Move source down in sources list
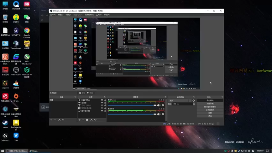The width and height of the screenshot is (272, 153). 95,120
